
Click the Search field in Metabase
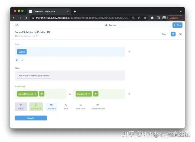tap(137, 25)
